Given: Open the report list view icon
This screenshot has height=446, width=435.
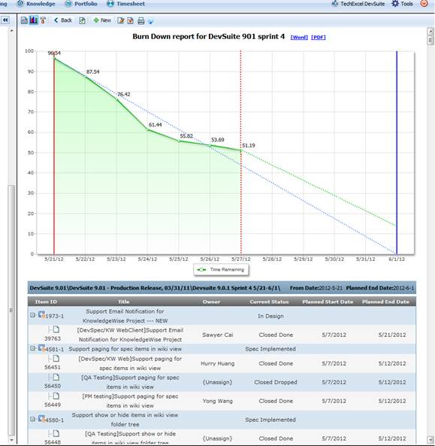Looking at the screenshot, I should pyautogui.click(x=24, y=20).
